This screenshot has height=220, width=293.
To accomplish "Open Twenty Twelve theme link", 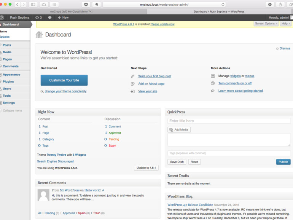I will click(56, 155).
